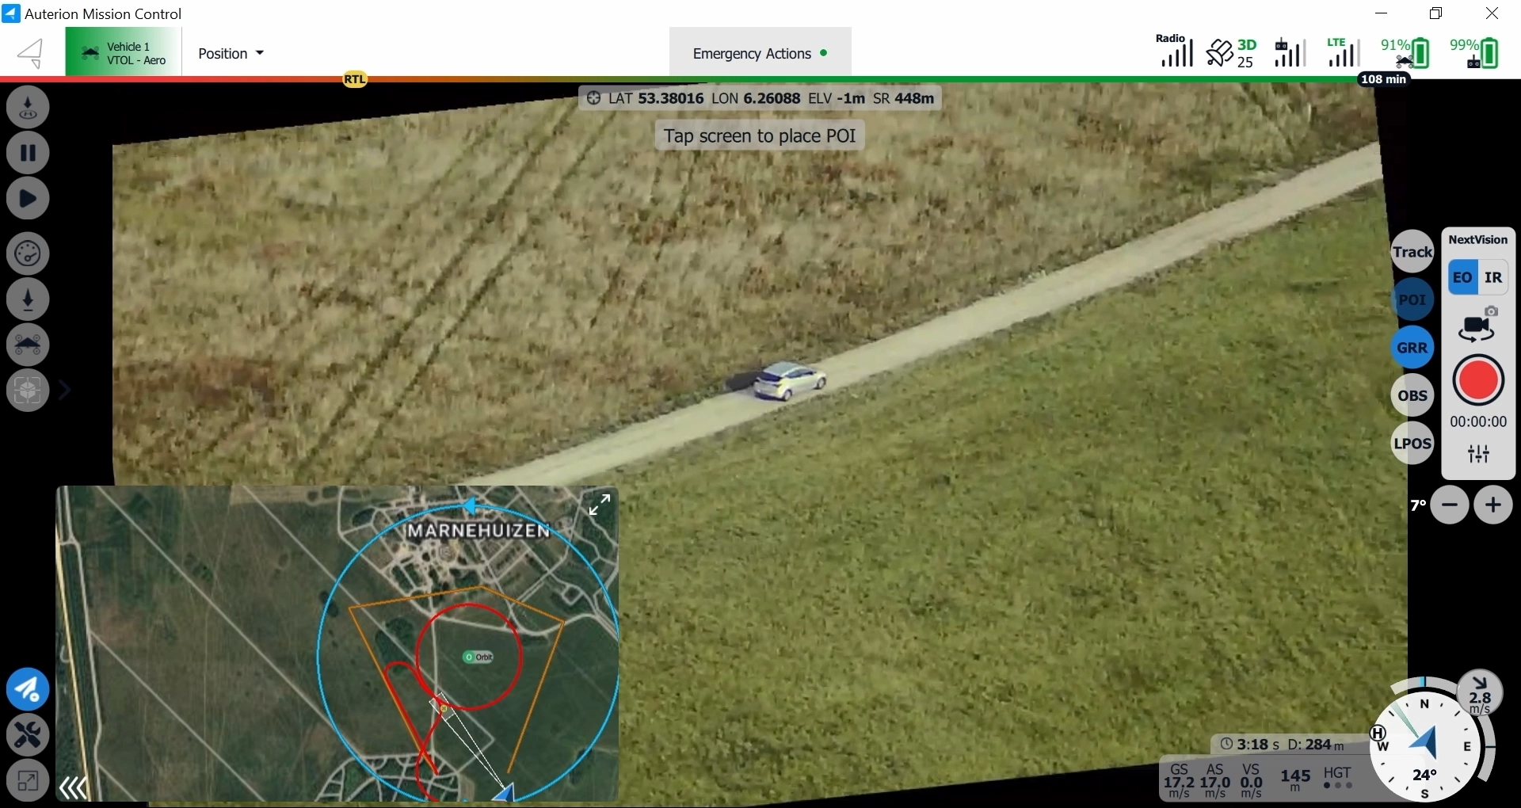This screenshot has height=808, width=1521.
Task: Increase camera zoom with the plus button
Action: point(1493,505)
